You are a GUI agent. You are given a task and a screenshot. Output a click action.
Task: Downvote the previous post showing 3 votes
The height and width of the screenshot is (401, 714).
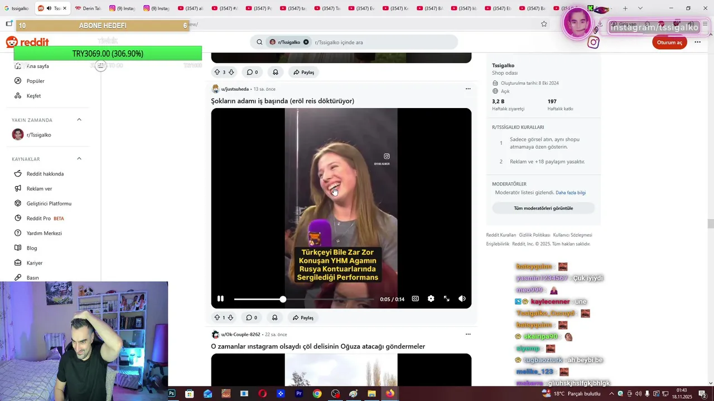coord(231,72)
